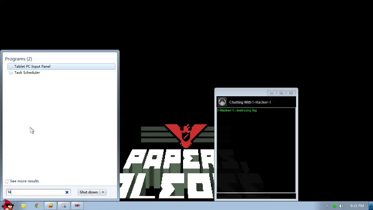Close the chat window
The height and width of the screenshot is (210, 373).
tap(291, 93)
